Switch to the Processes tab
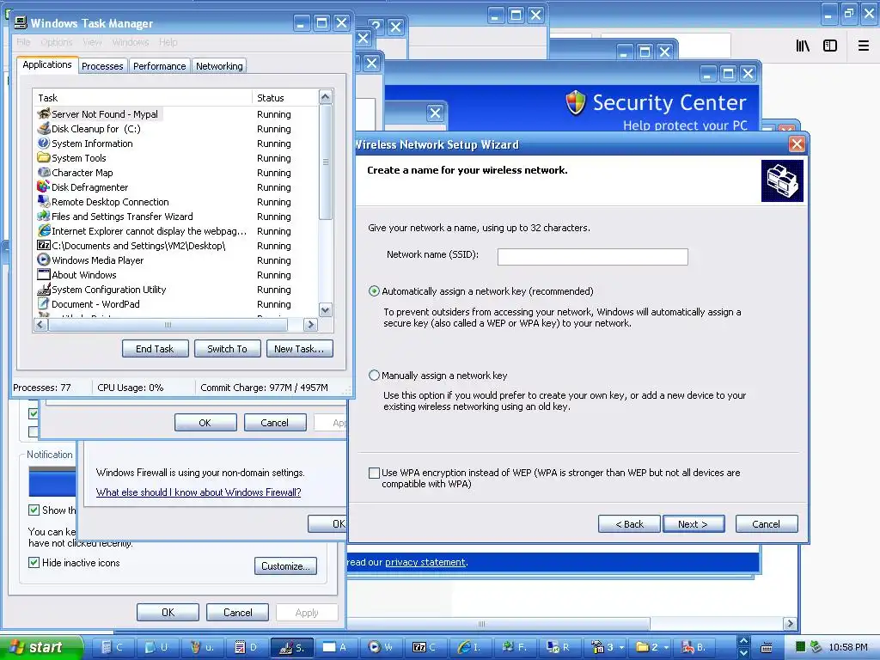Image resolution: width=880 pixels, height=660 pixels. click(x=102, y=66)
